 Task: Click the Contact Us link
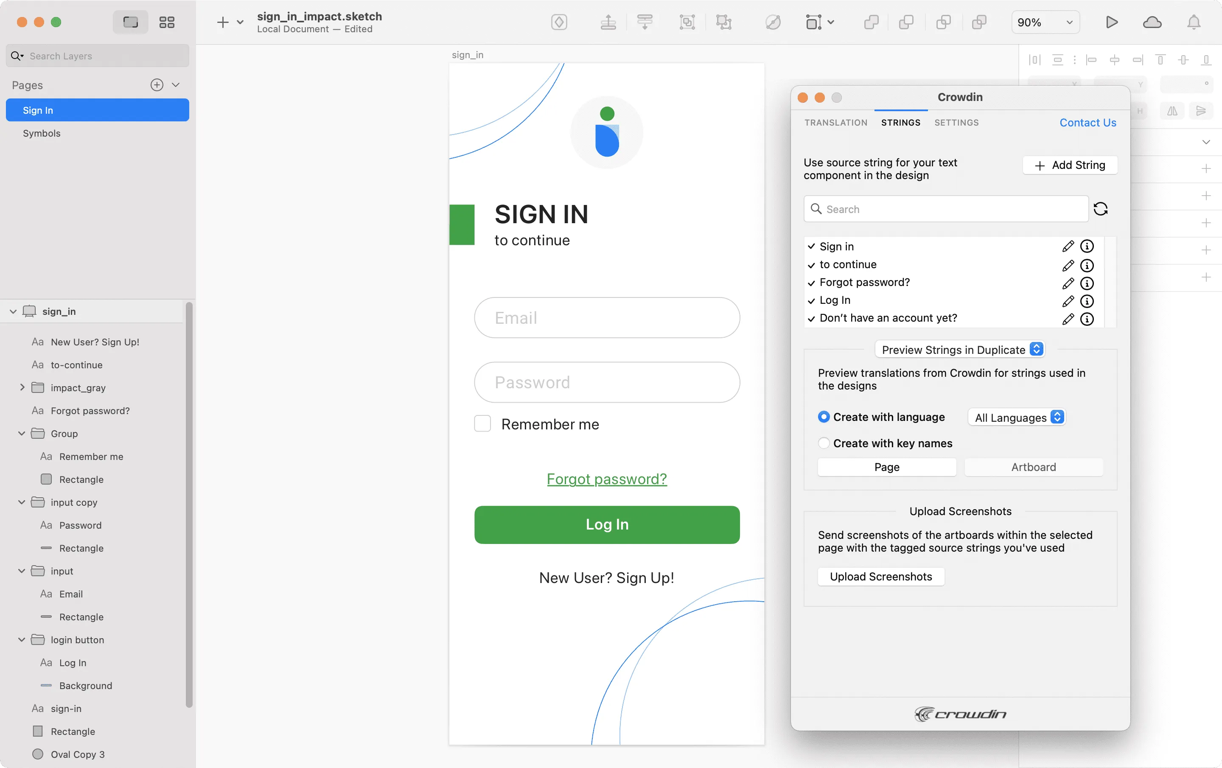tap(1087, 122)
